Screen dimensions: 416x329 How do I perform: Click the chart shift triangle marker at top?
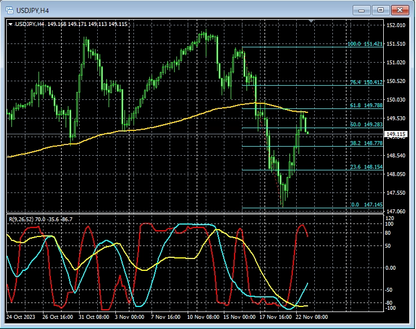coord(311,22)
